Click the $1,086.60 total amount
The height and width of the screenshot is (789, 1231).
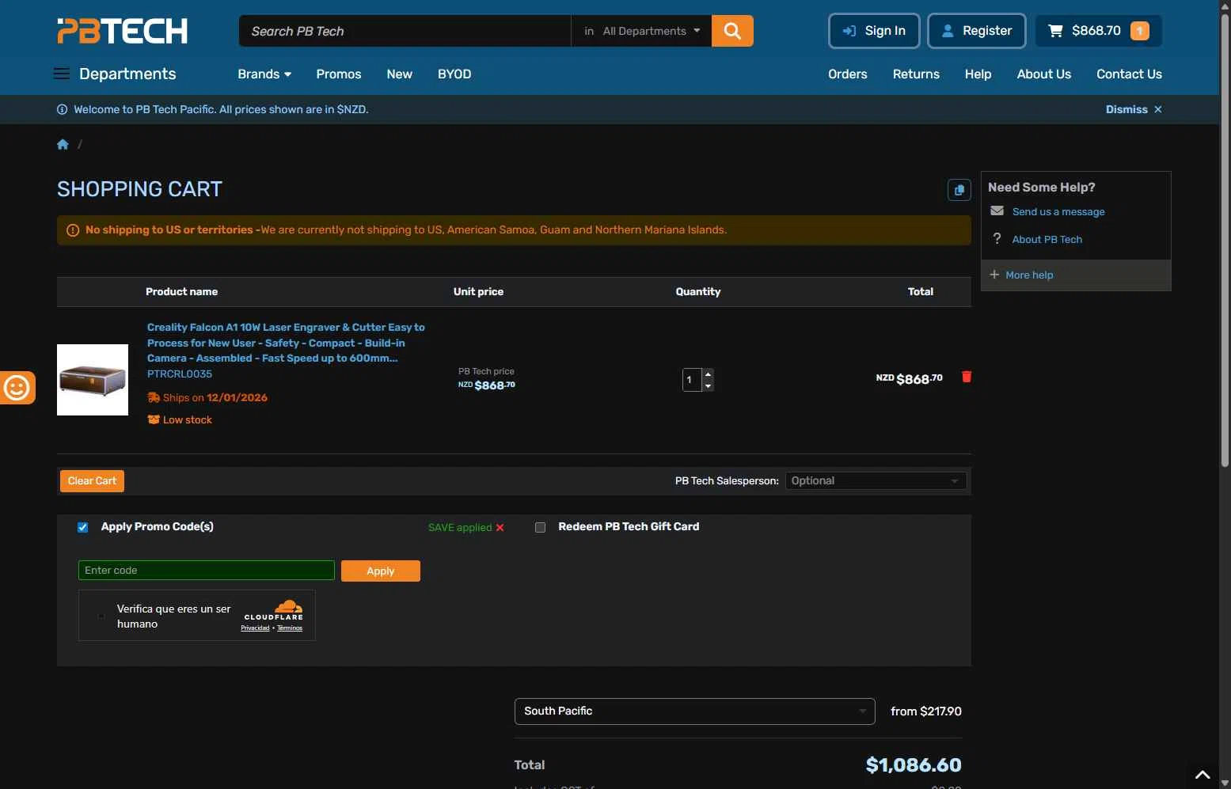[x=914, y=765]
